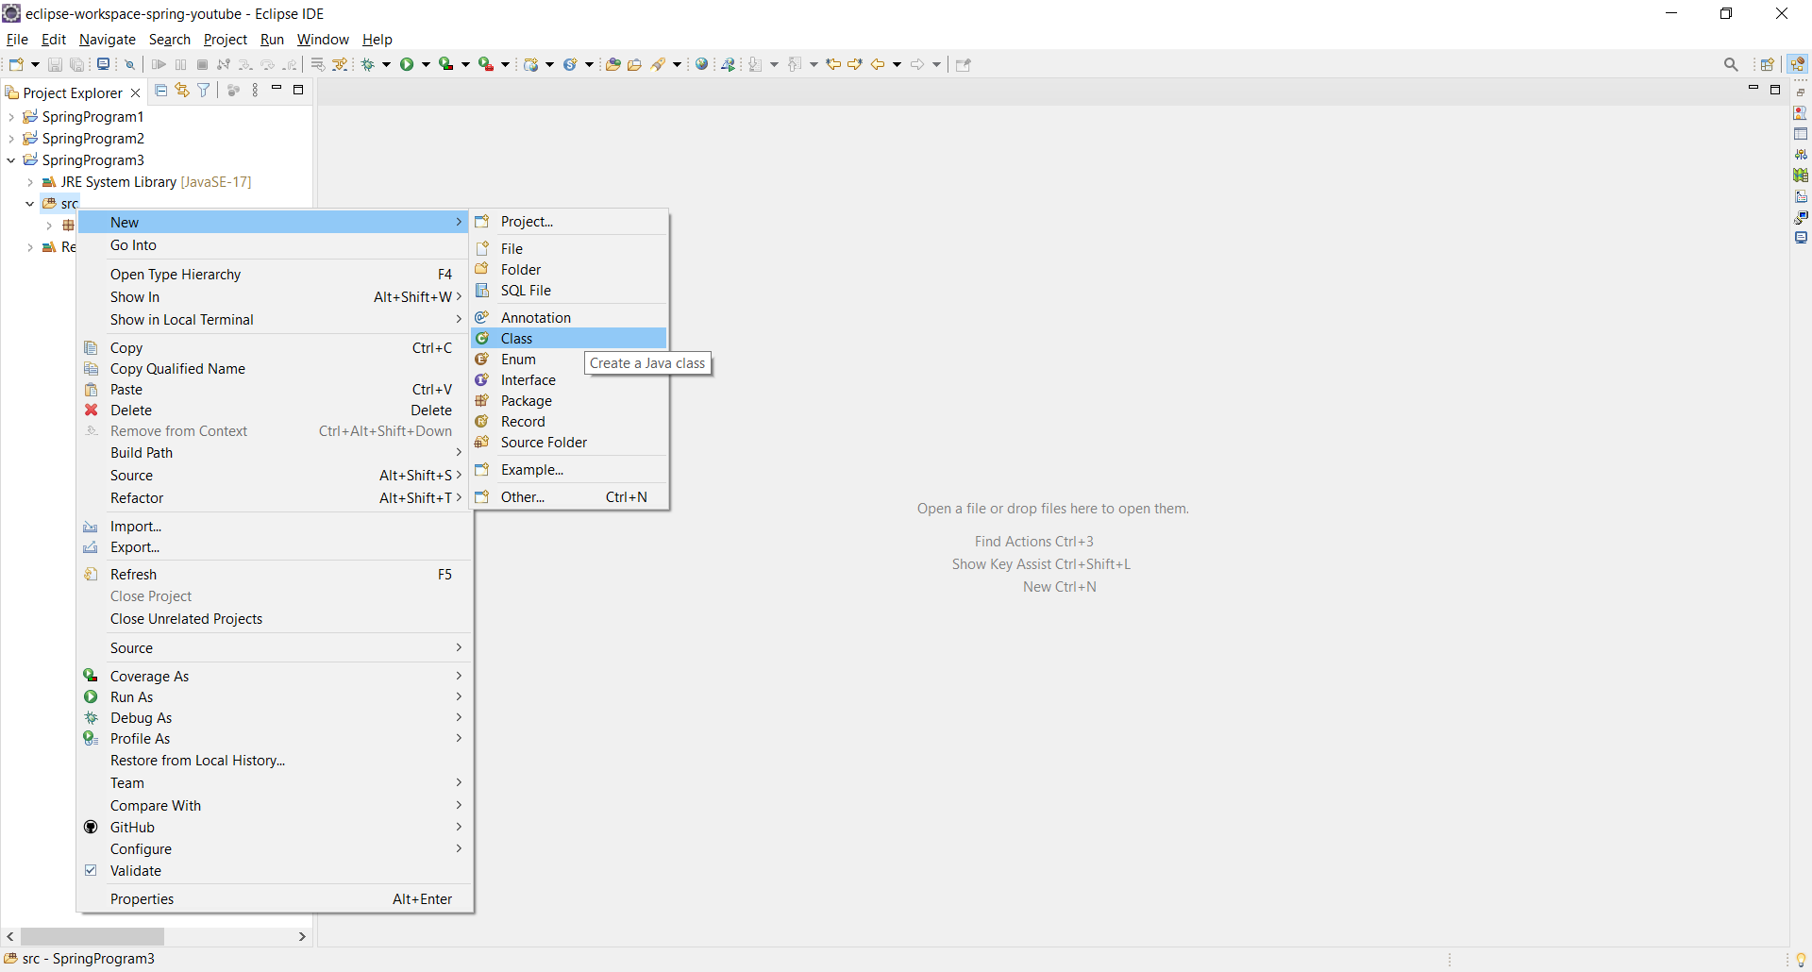
Task: Click the Save toolbar icon
Action: point(55,64)
